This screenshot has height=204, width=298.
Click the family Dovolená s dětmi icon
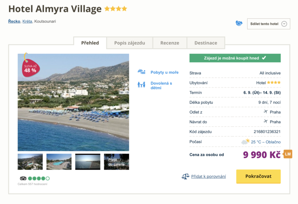click(x=141, y=84)
